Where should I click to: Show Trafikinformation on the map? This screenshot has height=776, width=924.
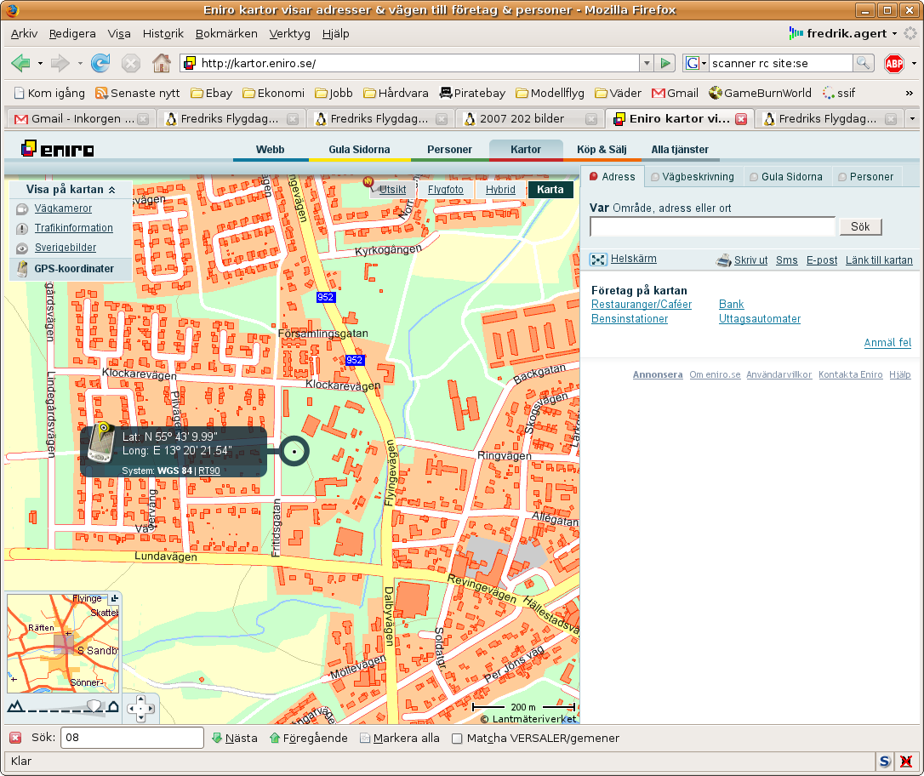click(74, 228)
